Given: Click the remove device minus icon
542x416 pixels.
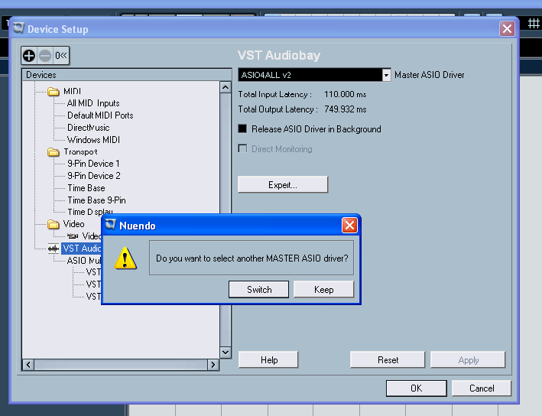Looking at the screenshot, I should click(44, 55).
